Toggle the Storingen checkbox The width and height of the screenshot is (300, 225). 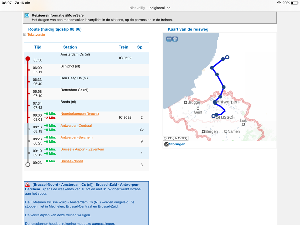[x=166, y=144]
